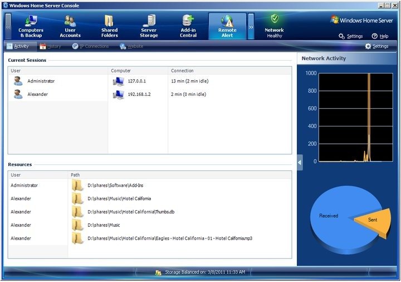Click the Alexander user icon in sessions
Viewport: 401px width, 282px height.
pos(18,94)
